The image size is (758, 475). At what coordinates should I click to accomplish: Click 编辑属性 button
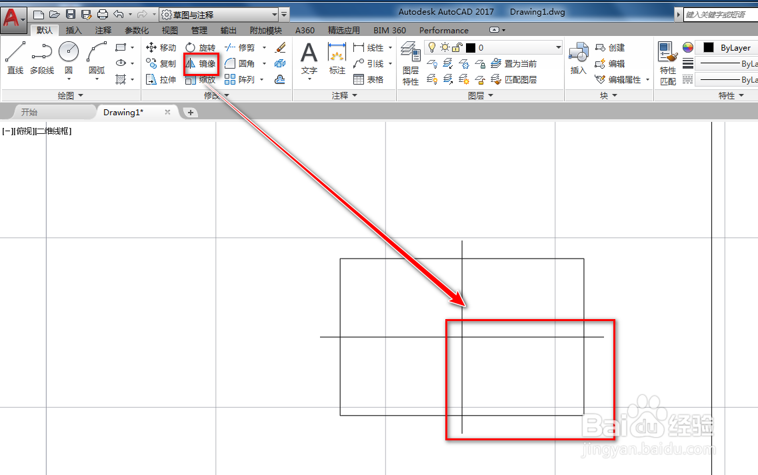click(x=618, y=79)
